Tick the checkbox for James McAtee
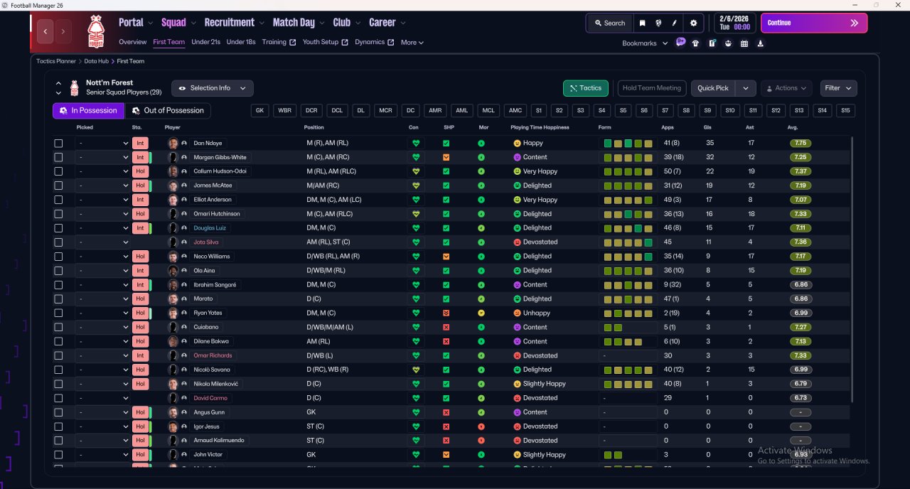910x489 pixels. click(x=58, y=186)
